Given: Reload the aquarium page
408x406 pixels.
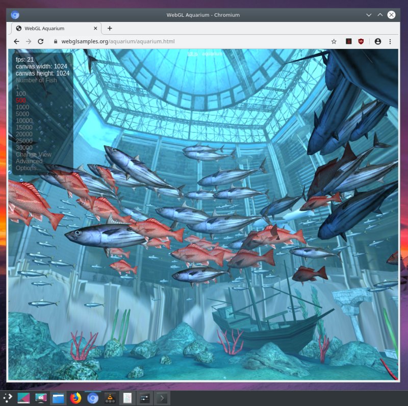Looking at the screenshot, I should [40, 41].
